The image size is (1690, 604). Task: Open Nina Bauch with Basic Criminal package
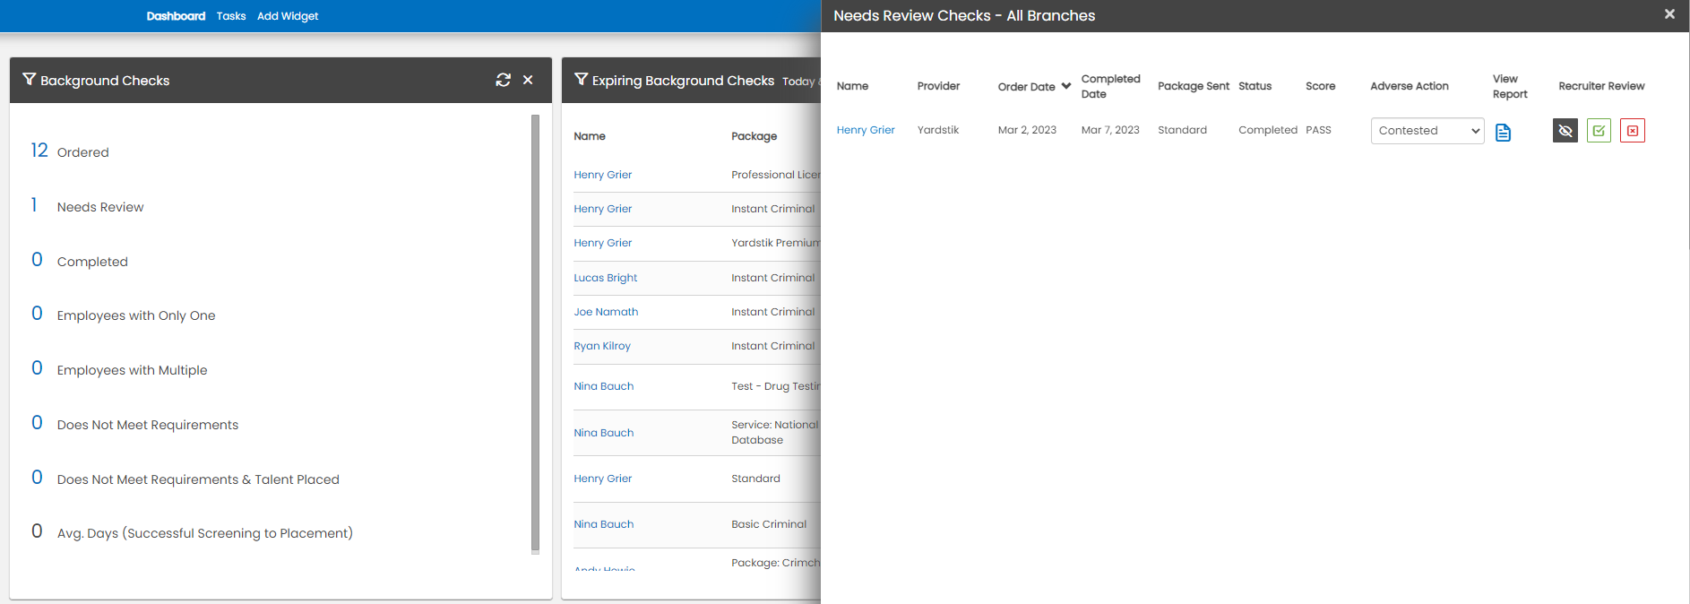click(604, 524)
